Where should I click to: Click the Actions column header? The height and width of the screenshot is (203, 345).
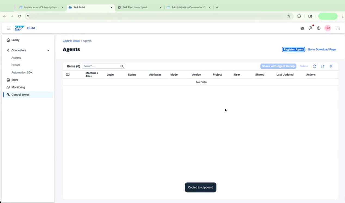point(311,75)
